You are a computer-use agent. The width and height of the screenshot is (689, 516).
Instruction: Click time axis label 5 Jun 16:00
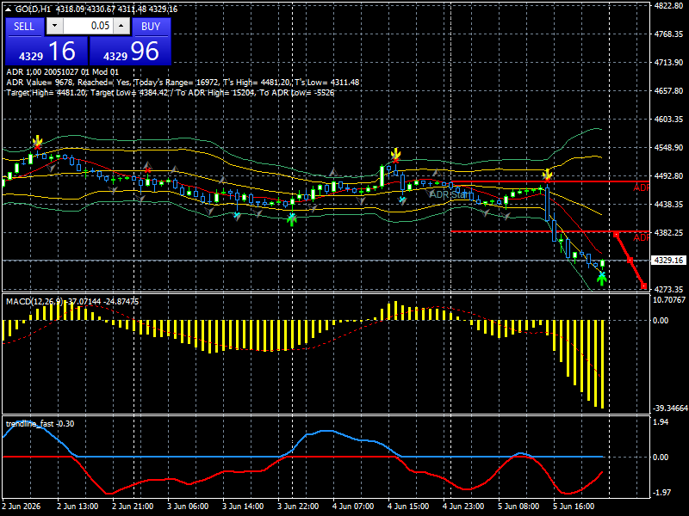click(x=574, y=506)
